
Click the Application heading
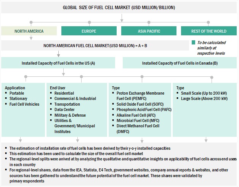(x=14, y=88)
